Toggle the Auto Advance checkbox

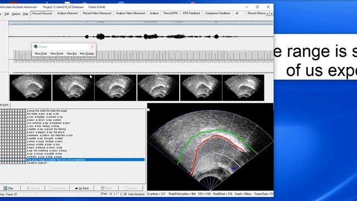[126, 194]
